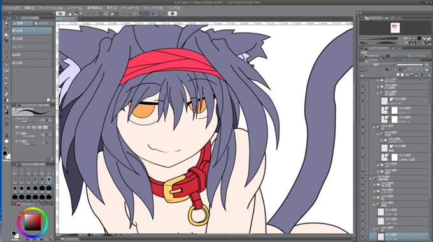The width and height of the screenshot is (433, 242).
Task: Select the Blend tool
Action: 6,100
